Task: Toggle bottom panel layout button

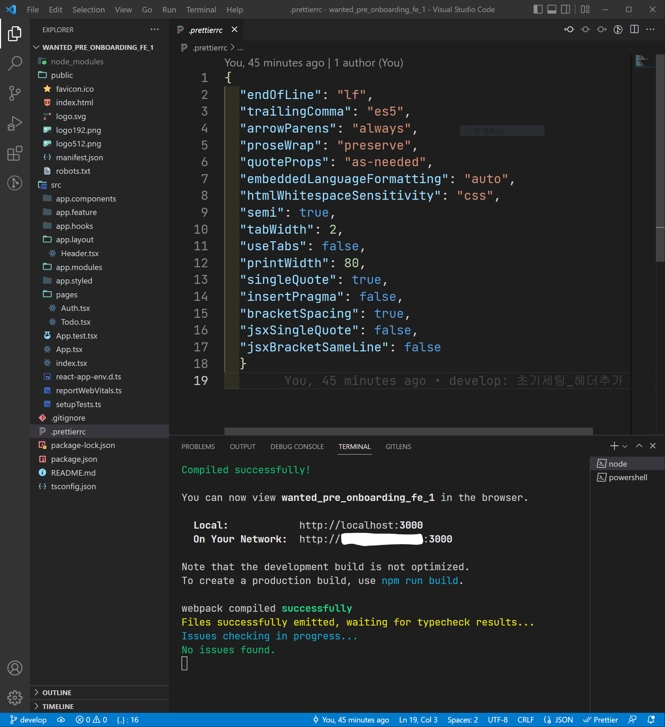Action: point(551,9)
